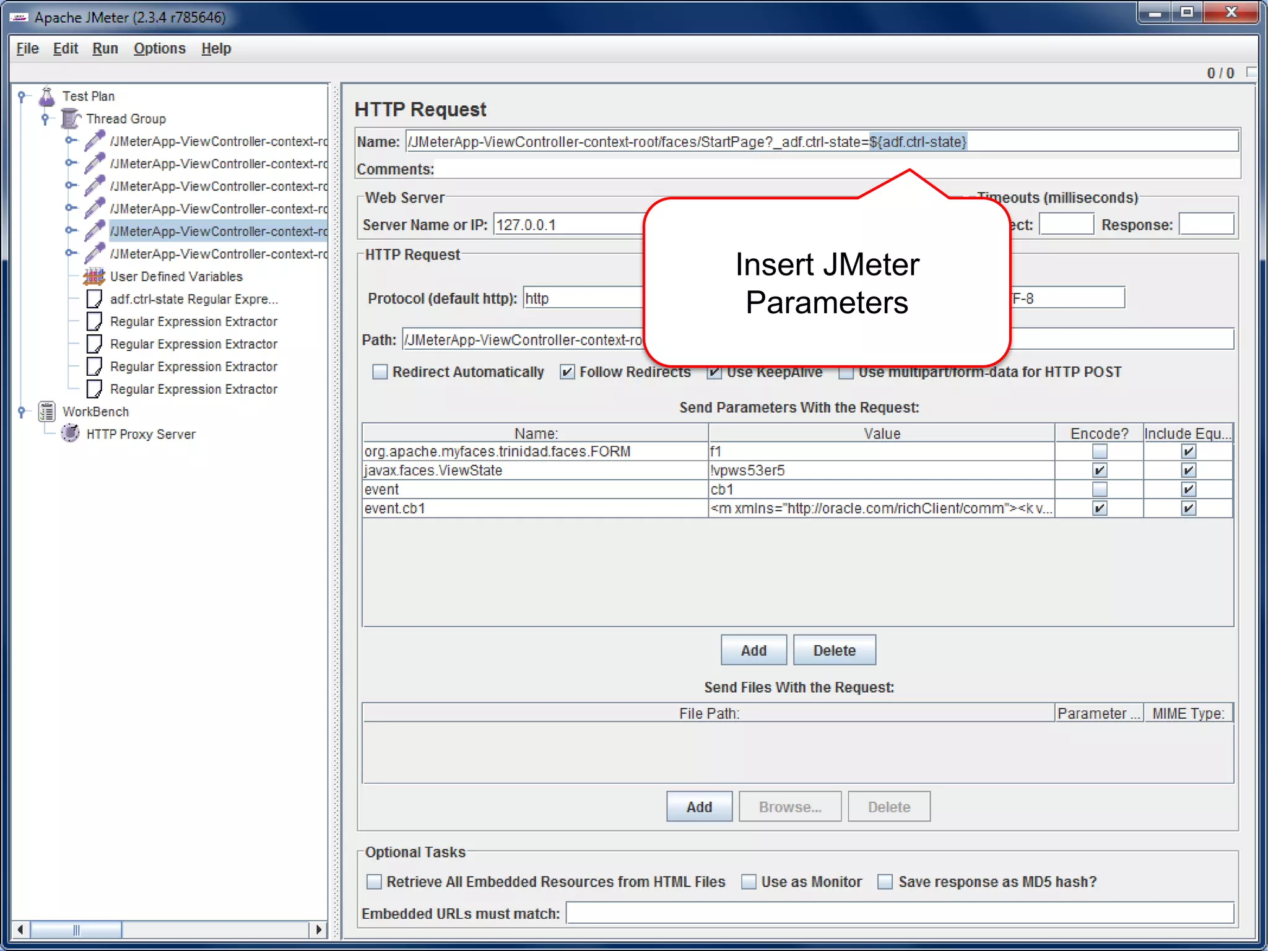This screenshot has height=951, width=1268.
Task: Click the Embedded URLs must match field
Action: pyautogui.click(x=900, y=913)
